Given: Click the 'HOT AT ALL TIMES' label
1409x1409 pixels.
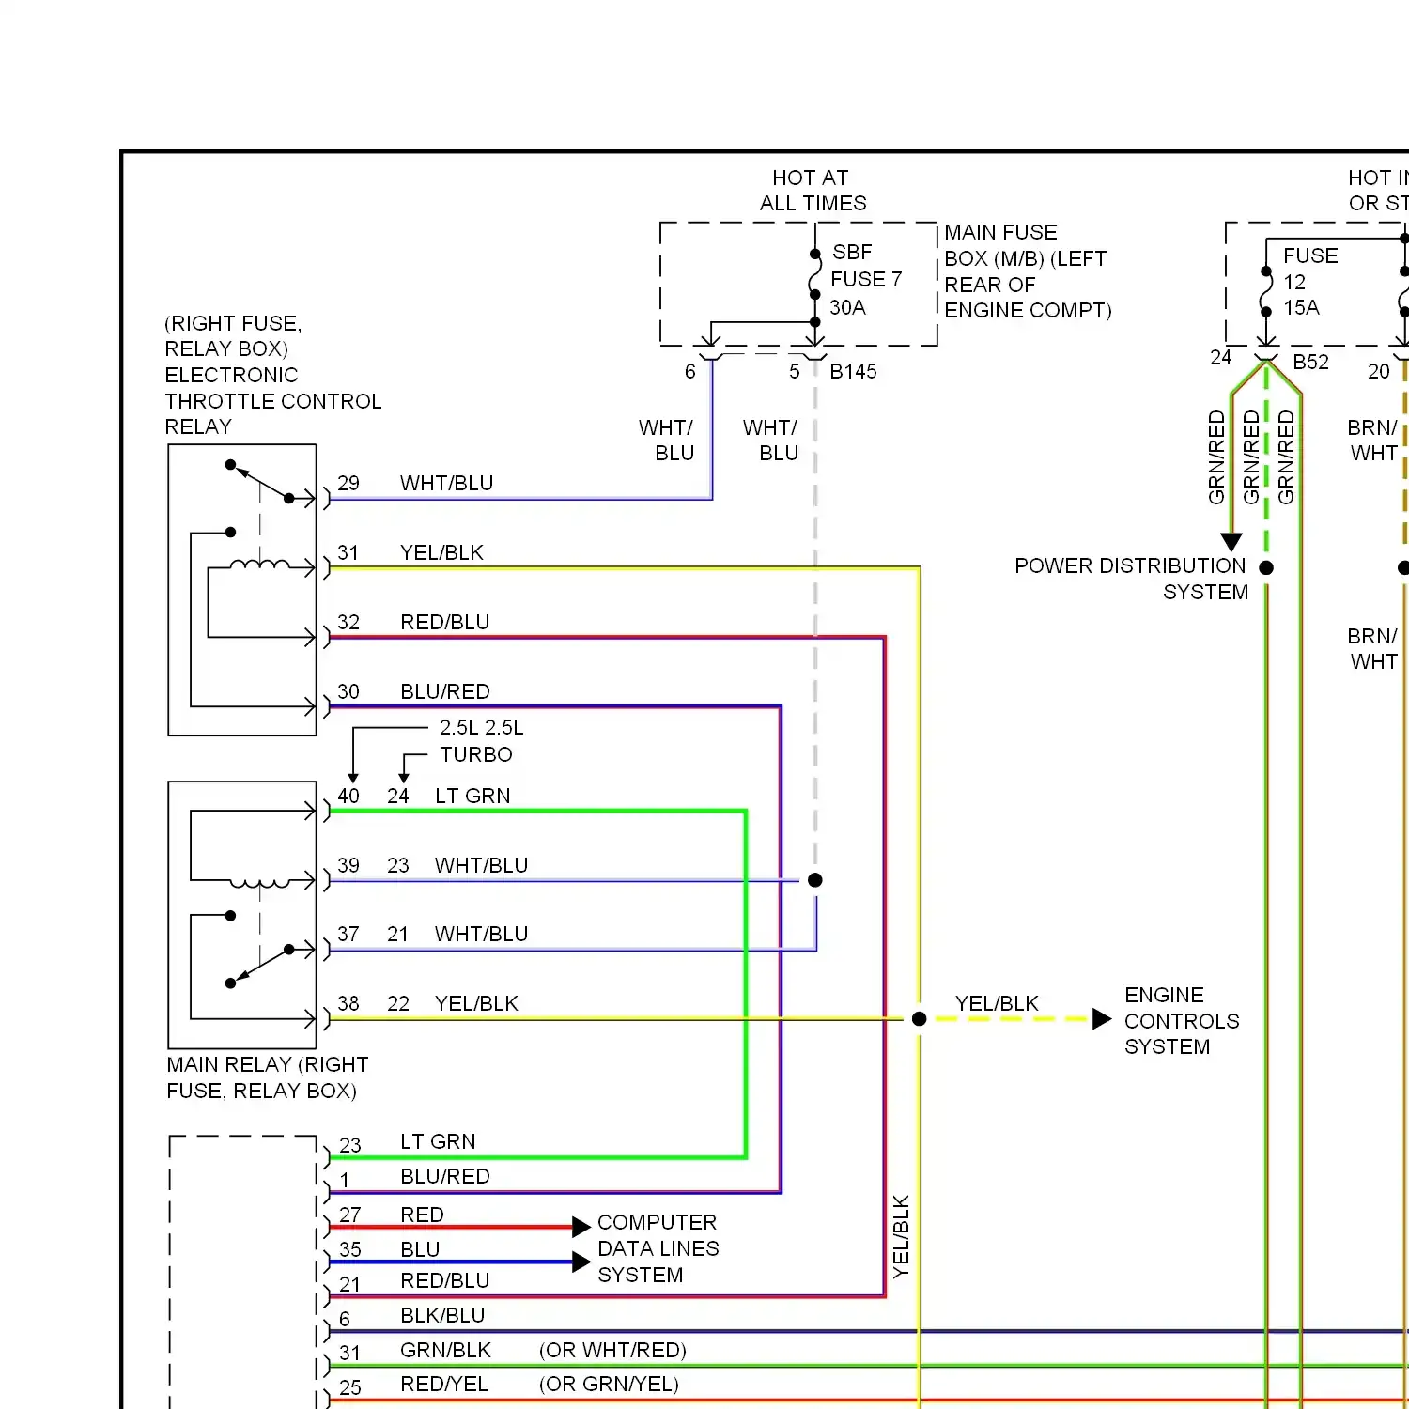Looking at the screenshot, I should pos(813,190).
